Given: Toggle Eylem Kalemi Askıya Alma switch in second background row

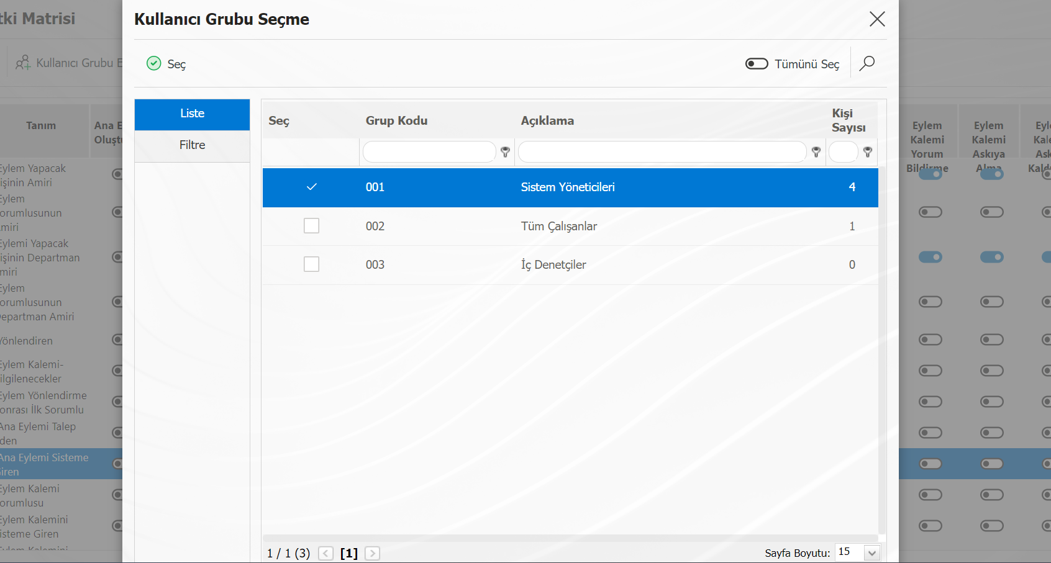Looking at the screenshot, I should pos(992,212).
